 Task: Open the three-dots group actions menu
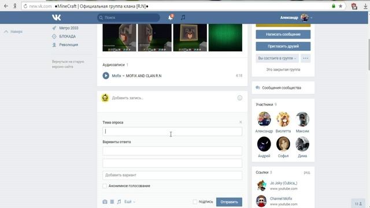point(306,58)
